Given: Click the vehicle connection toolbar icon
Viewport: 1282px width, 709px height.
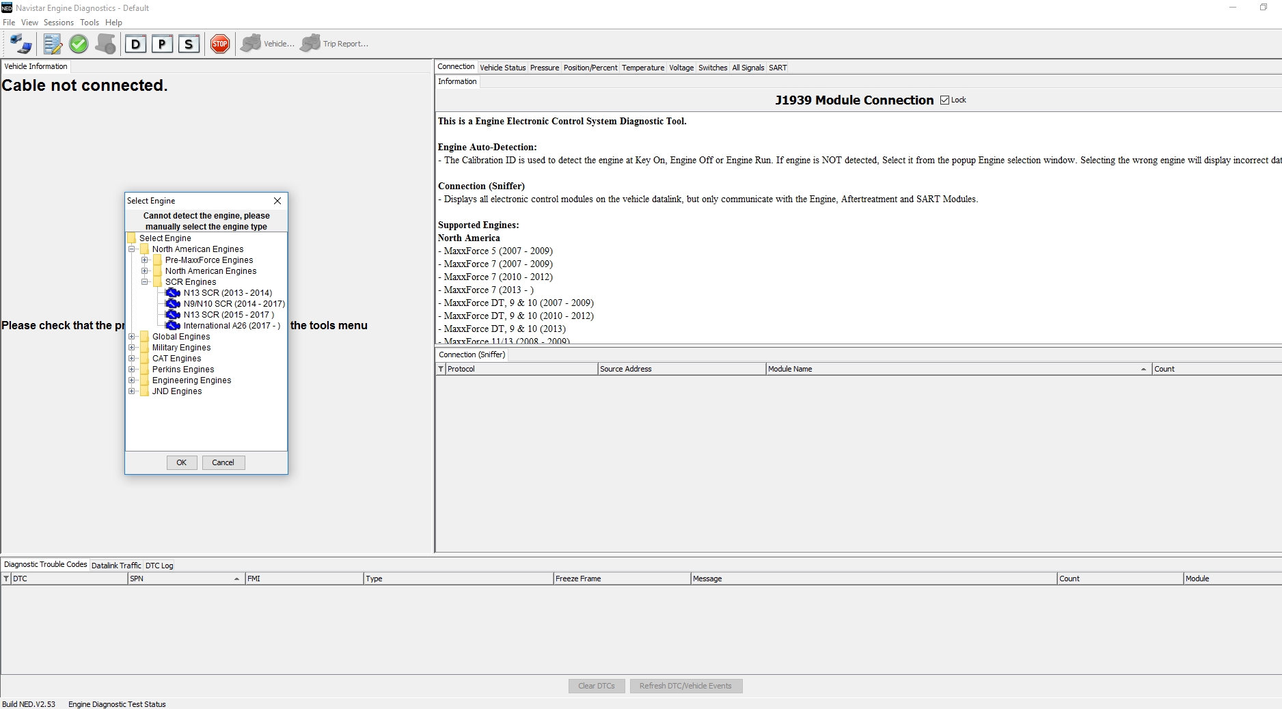Looking at the screenshot, I should [19, 44].
